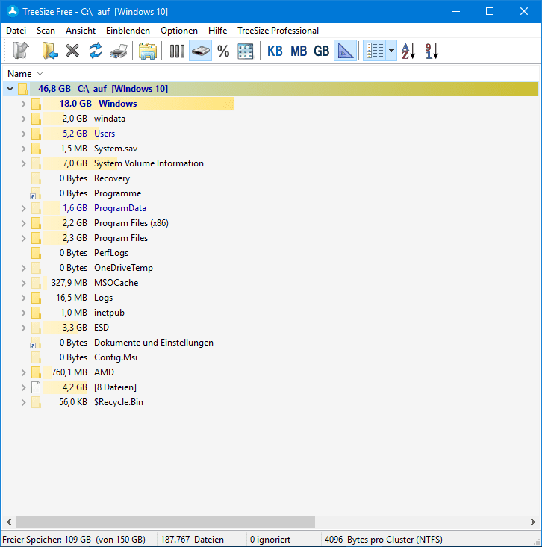
Task: Open the Scan menu
Action: (46, 31)
